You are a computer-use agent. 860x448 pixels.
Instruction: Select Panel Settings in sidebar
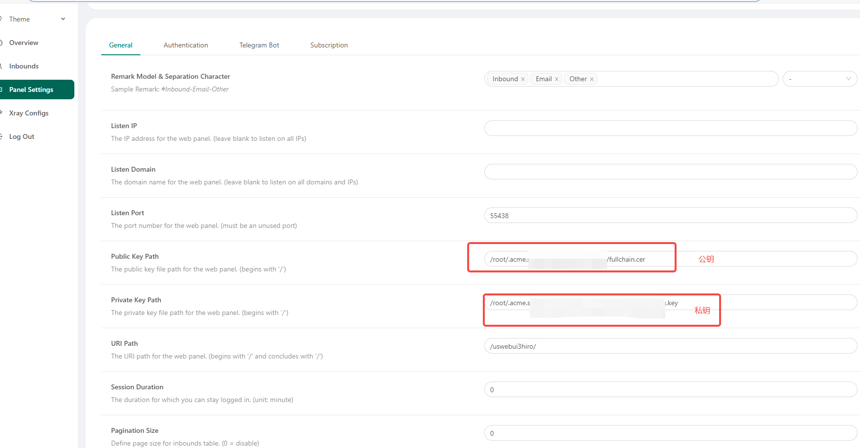tap(31, 90)
